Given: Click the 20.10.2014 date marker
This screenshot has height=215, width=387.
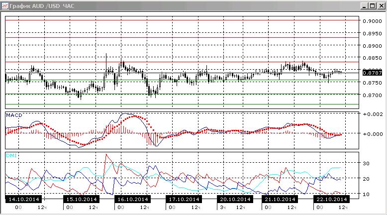Looking at the screenshot, I should (235, 199).
